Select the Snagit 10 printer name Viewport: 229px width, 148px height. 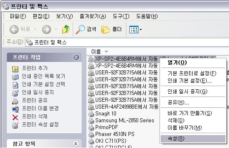(x=106, y=114)
